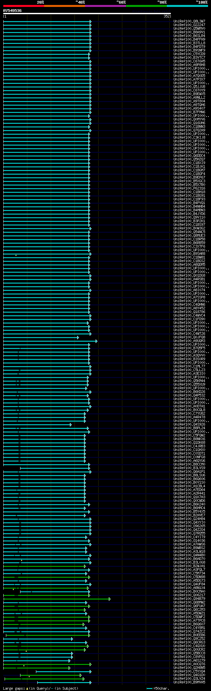Click label UniRef100_P62316
Viewport: 211px width, 691px height.
[x=189, y=188]
